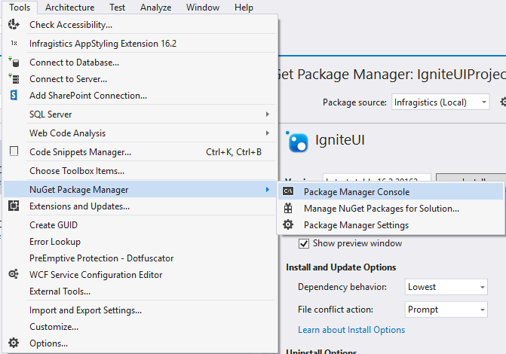The width and height of the screenshot is (506, 354).
Task: Open the Package source dropdown
Action: pyautogui.click(x=441, y=102)
